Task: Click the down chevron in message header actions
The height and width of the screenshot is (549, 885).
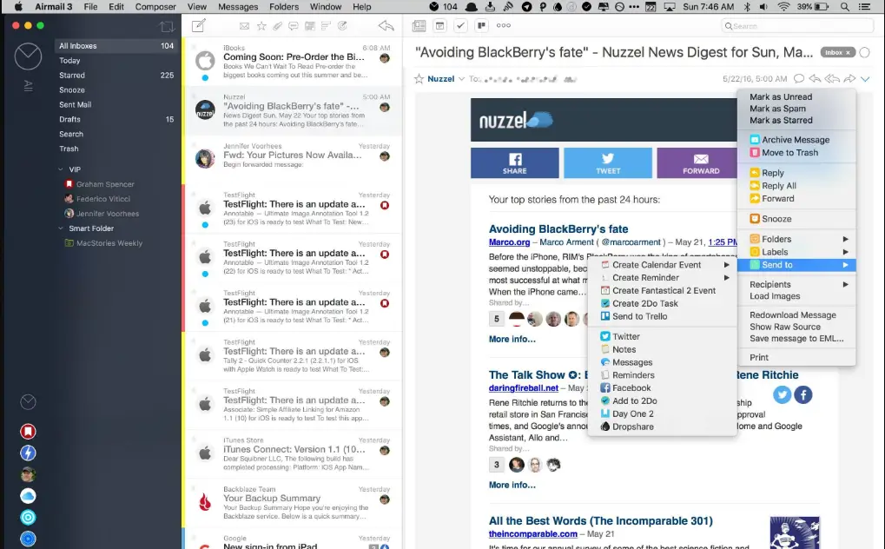Action: click(x=865, y=78)
